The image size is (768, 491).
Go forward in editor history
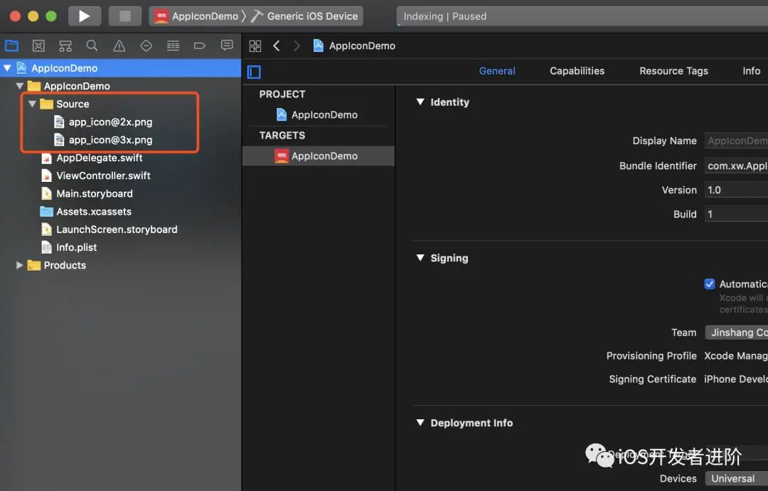tap(297, 46)
